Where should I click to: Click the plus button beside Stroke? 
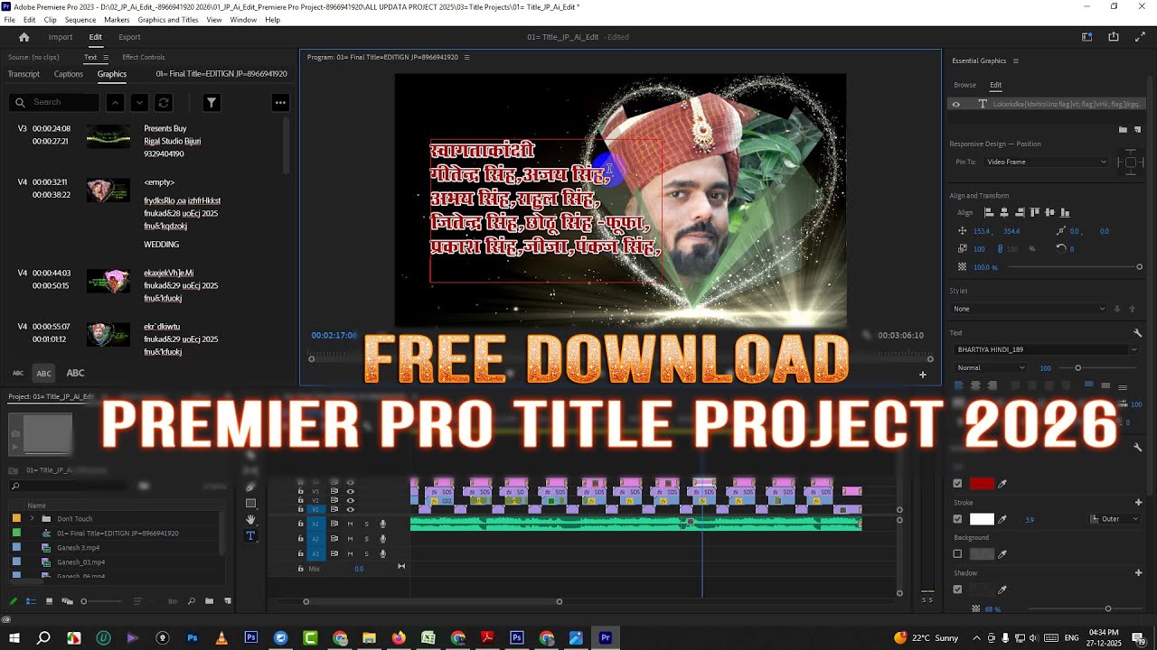(1138, 501)
